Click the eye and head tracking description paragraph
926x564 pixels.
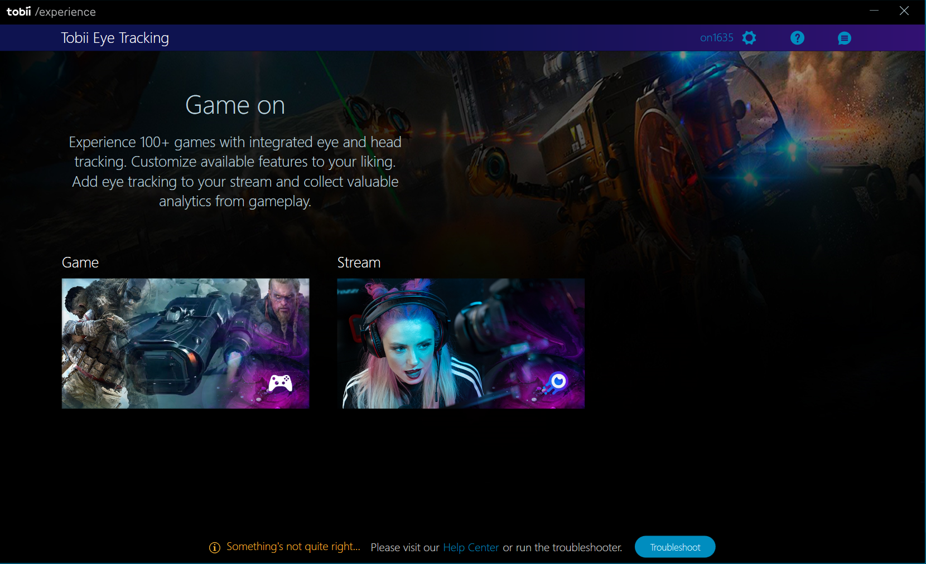[235, 172]
